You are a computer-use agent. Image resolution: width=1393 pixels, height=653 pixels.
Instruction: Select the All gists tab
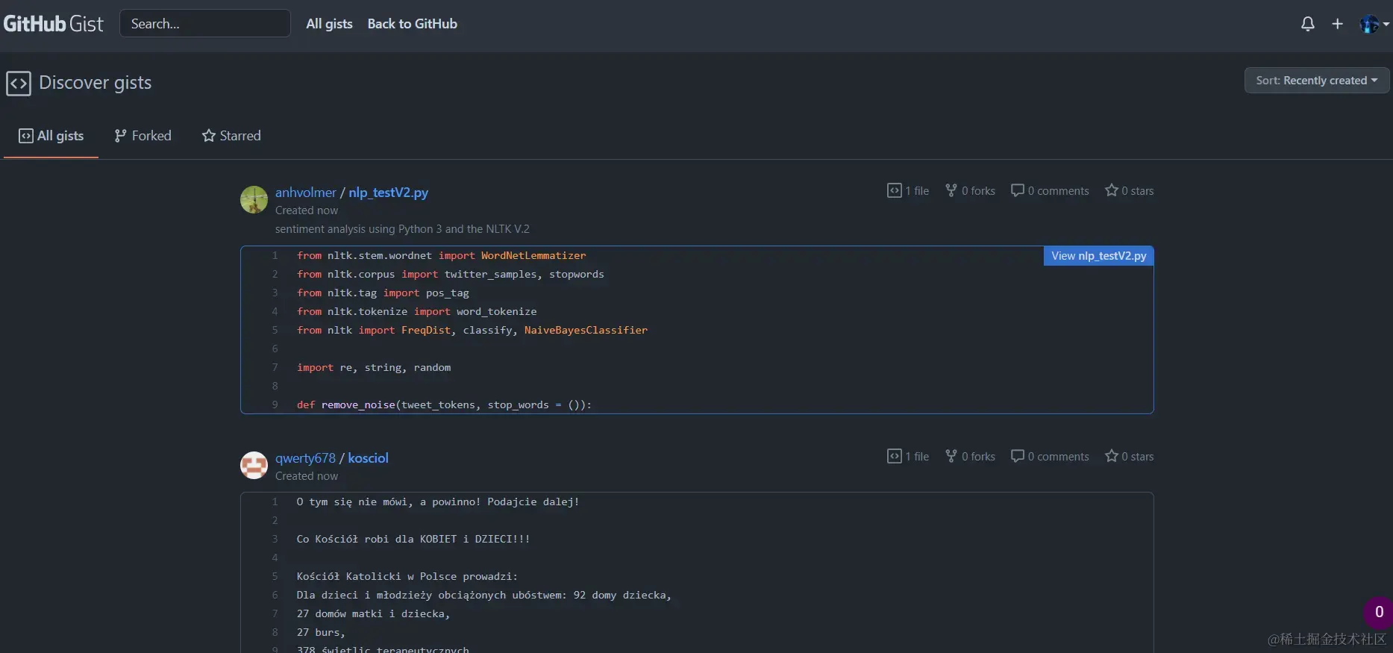tap(51, 136)
